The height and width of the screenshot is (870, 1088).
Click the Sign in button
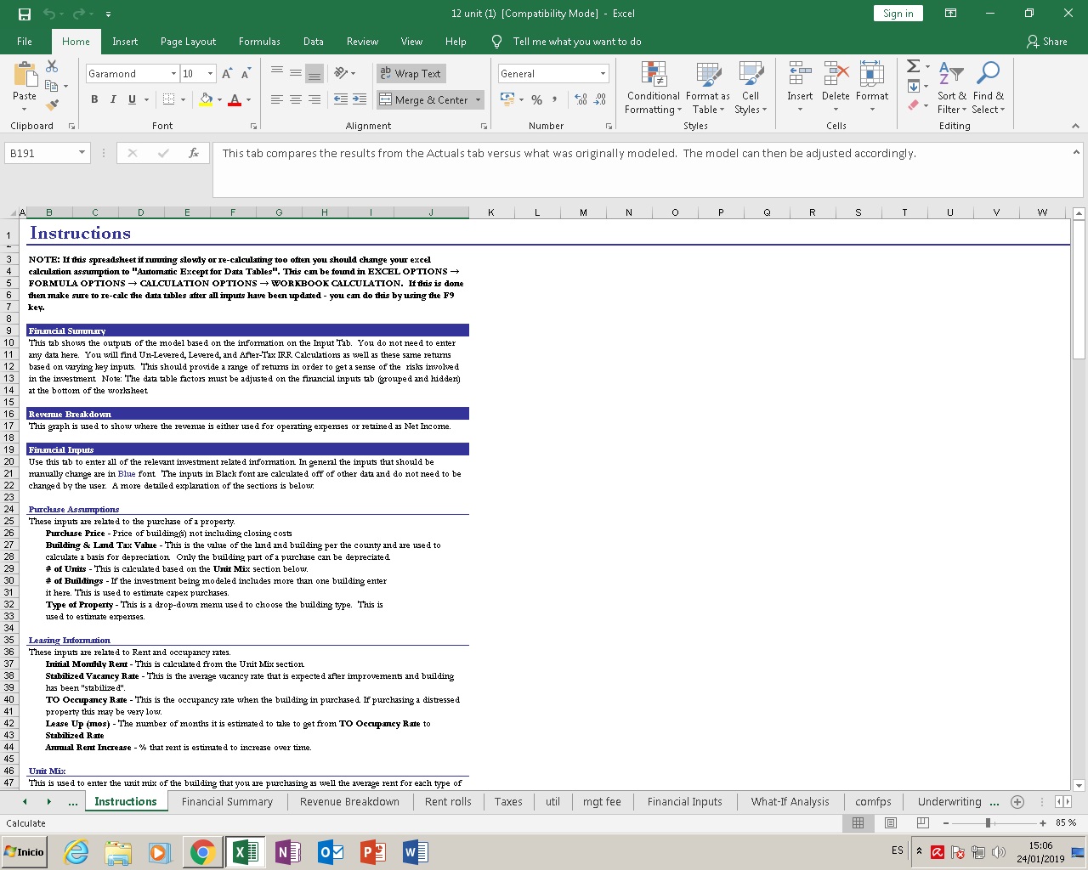coord(898,14)
